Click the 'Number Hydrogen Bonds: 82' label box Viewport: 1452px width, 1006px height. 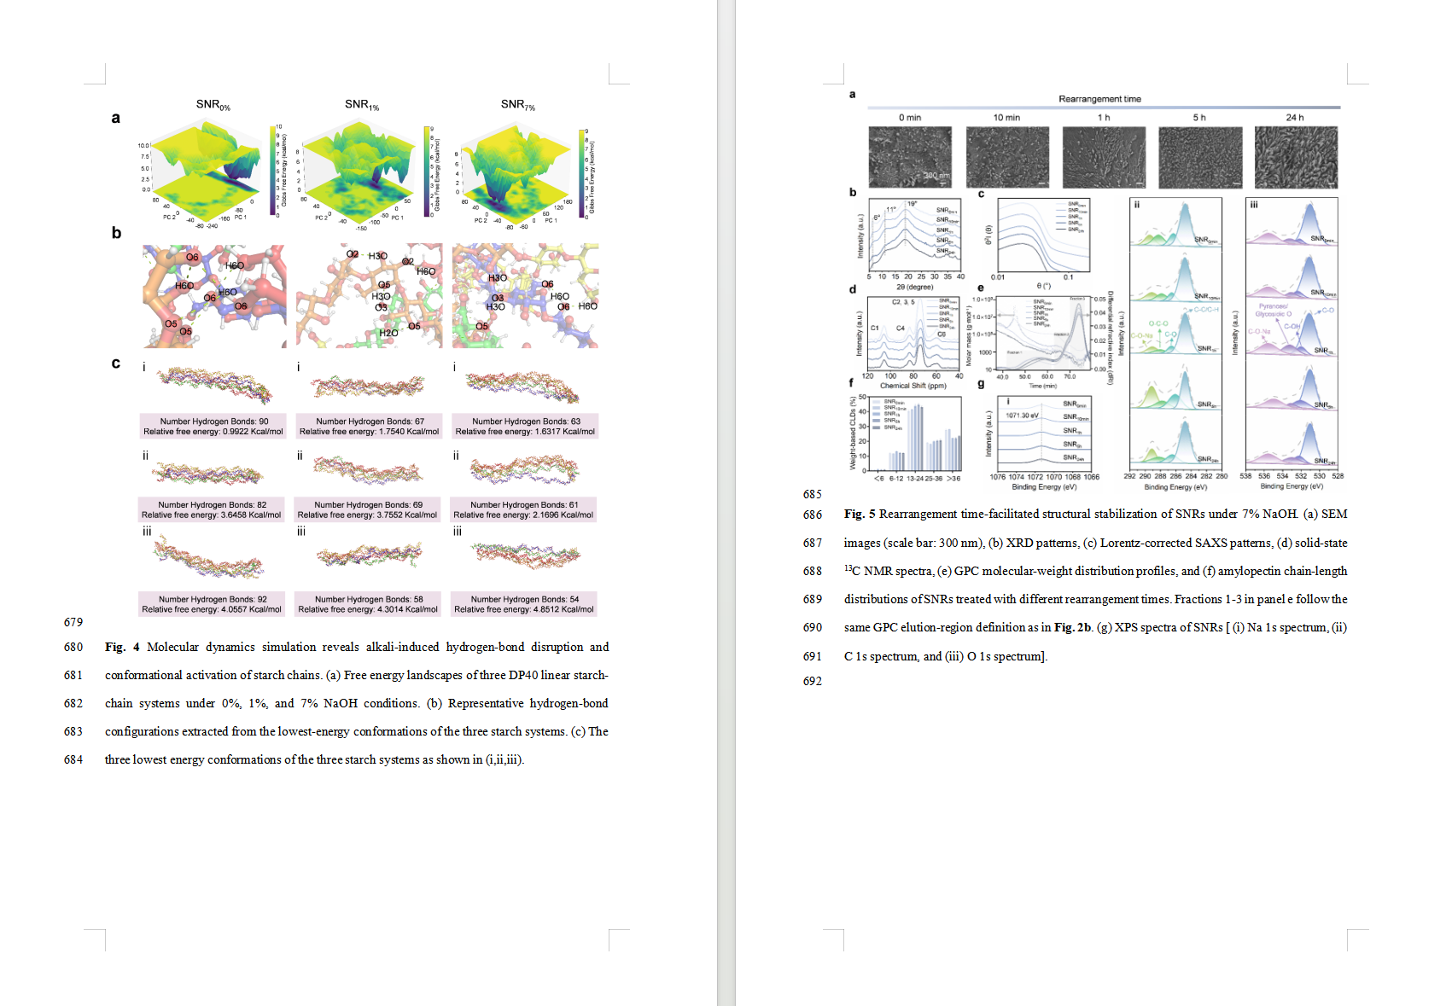coord(212,509)
